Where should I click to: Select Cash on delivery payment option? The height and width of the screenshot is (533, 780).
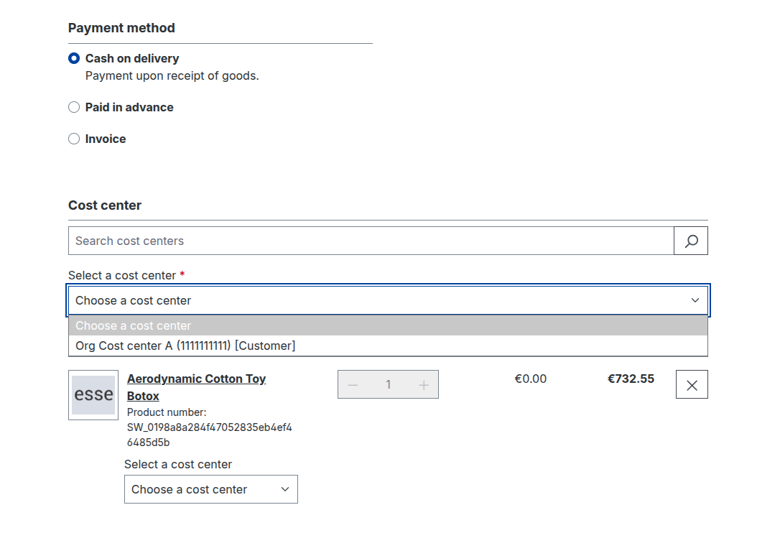[74, 59]
